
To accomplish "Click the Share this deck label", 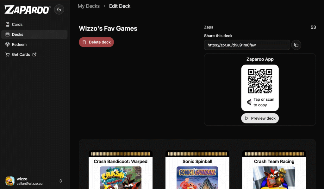I will (x=218, y=36).
